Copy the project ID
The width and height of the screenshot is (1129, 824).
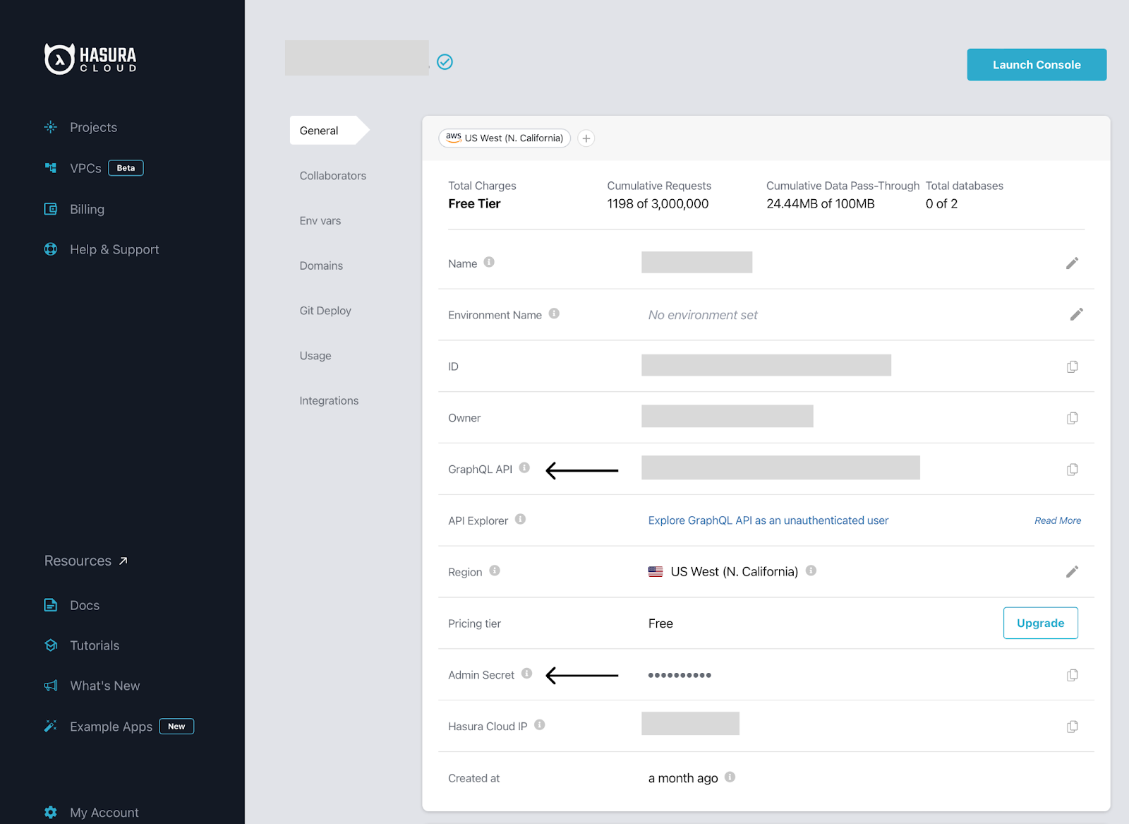click(1072, 366)
